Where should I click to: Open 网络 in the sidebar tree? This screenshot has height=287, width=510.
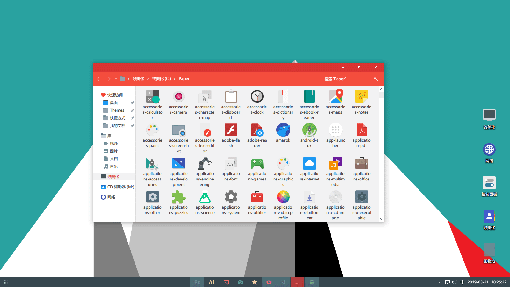coord(108,197)
